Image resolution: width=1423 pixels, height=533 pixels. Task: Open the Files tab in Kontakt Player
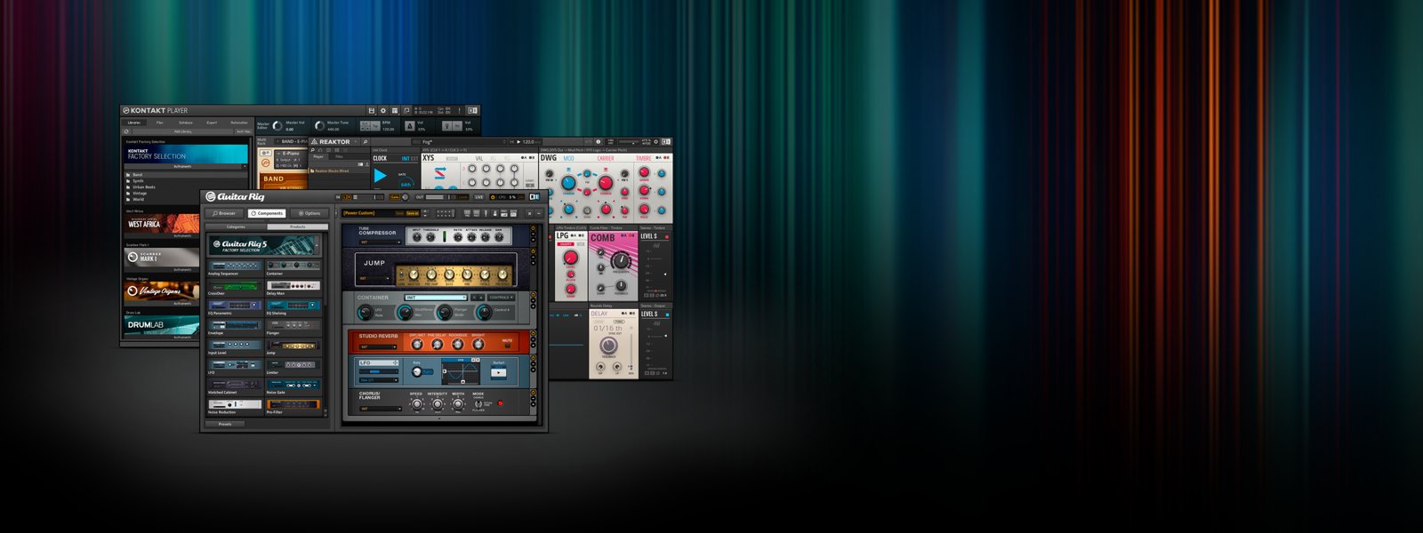tap(160, 123)
